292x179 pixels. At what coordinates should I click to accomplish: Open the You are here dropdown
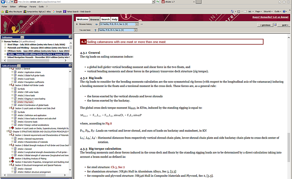(x=135, y=30)
